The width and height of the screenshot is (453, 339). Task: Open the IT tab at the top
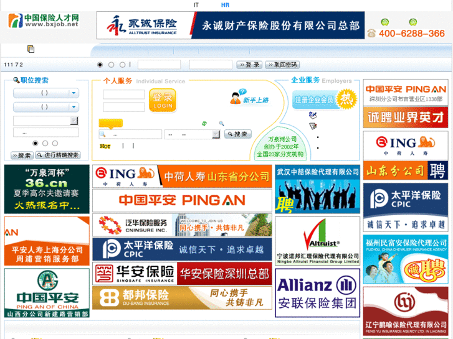(x=196, y=5)
